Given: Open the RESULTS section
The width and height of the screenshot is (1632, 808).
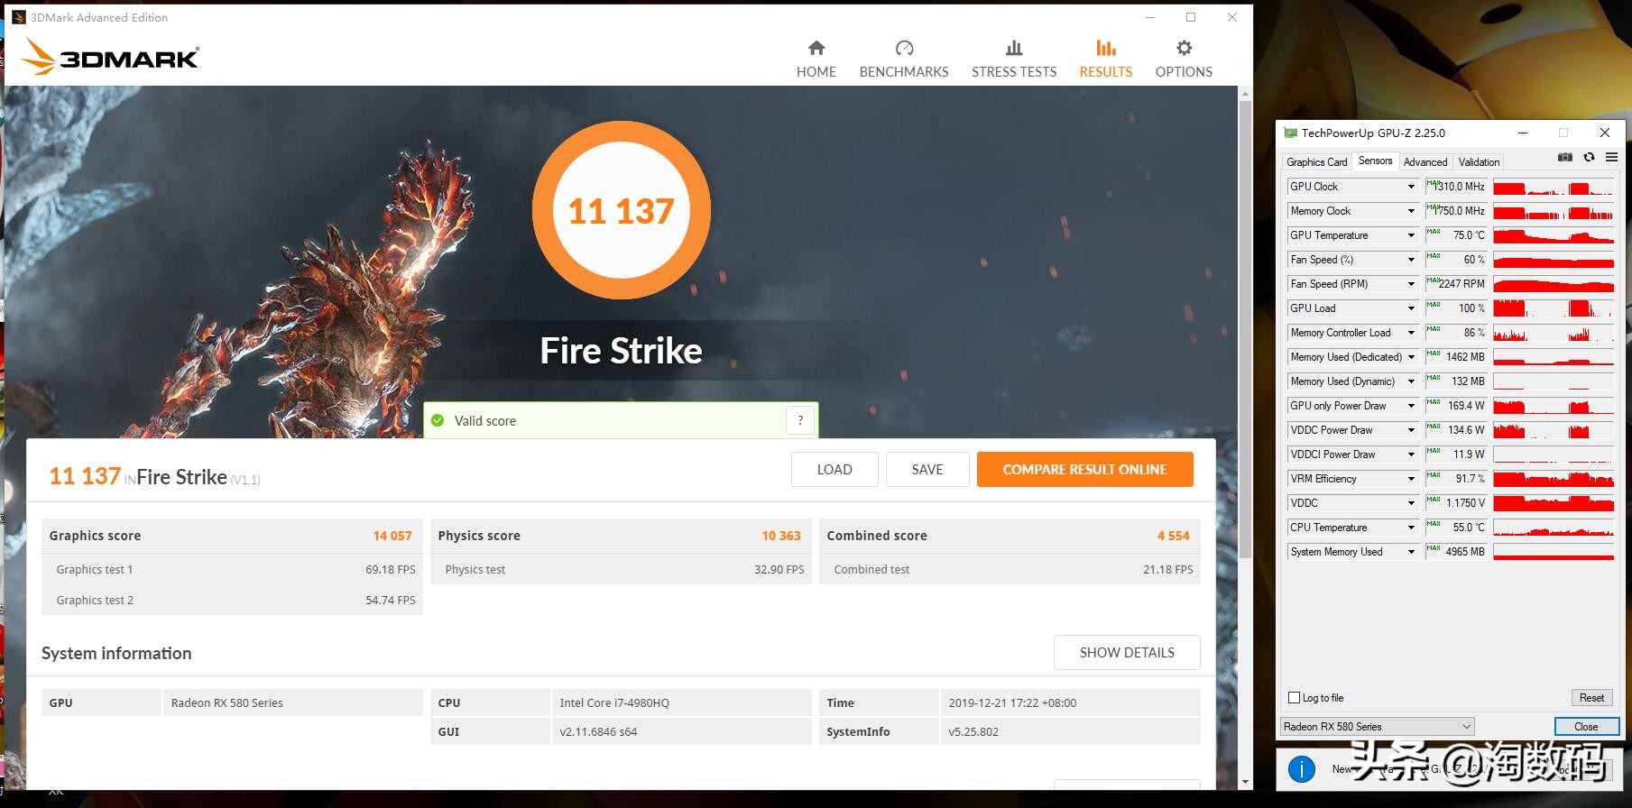Looking at the screenshot, I should tap(1106, 60).
